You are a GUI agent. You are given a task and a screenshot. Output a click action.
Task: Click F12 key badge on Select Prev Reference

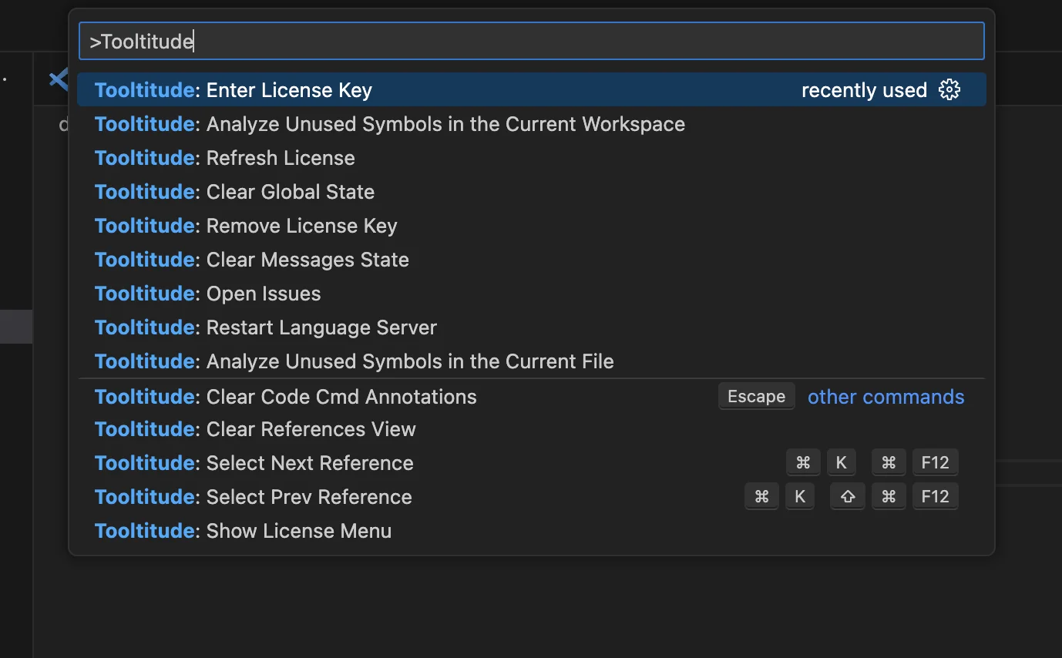coord(935,496)
